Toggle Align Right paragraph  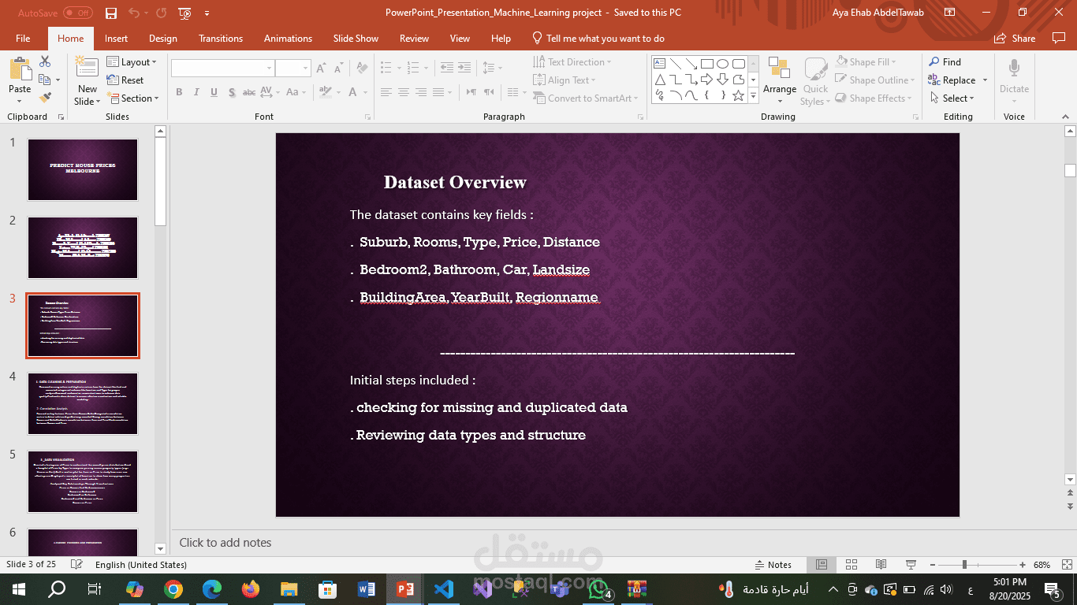(420, 92)
